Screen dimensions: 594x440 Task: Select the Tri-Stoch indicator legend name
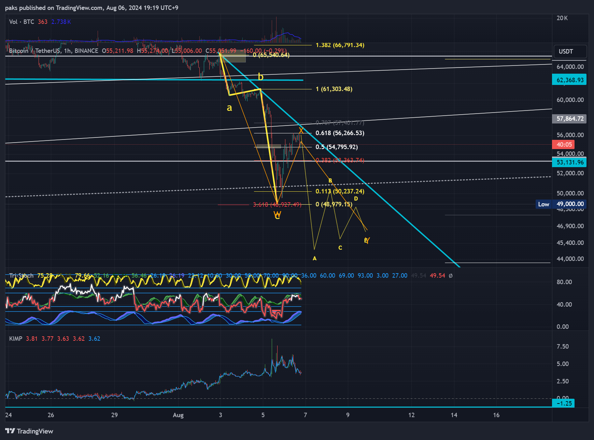click(x=21, y=276)
